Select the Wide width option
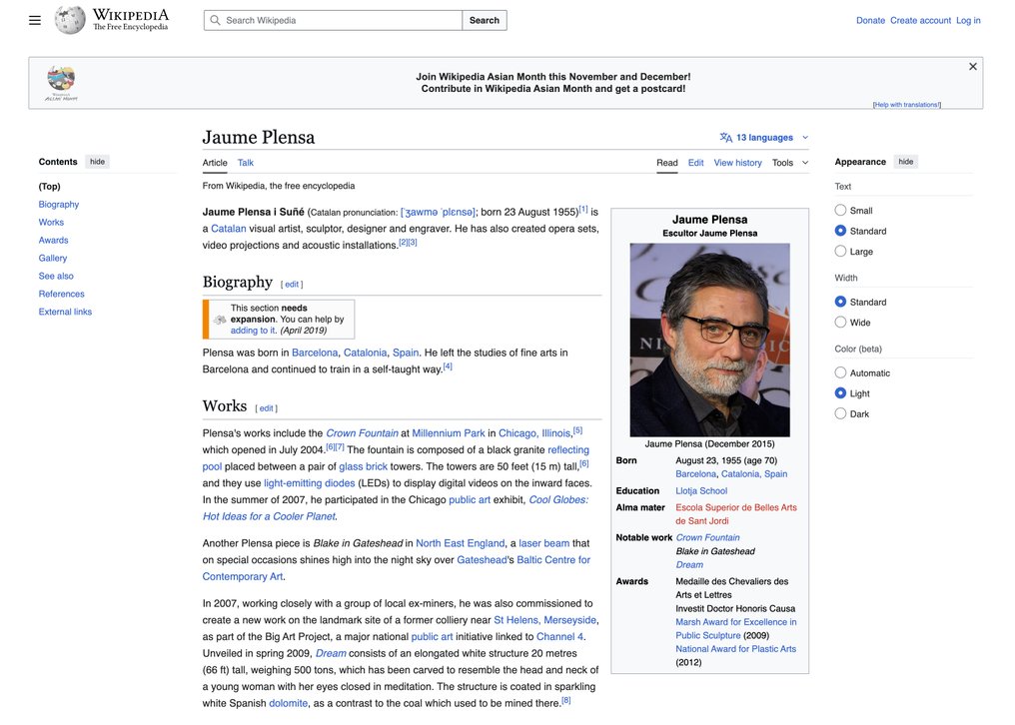Screen dimensions: 1015x725 [840, 323]
